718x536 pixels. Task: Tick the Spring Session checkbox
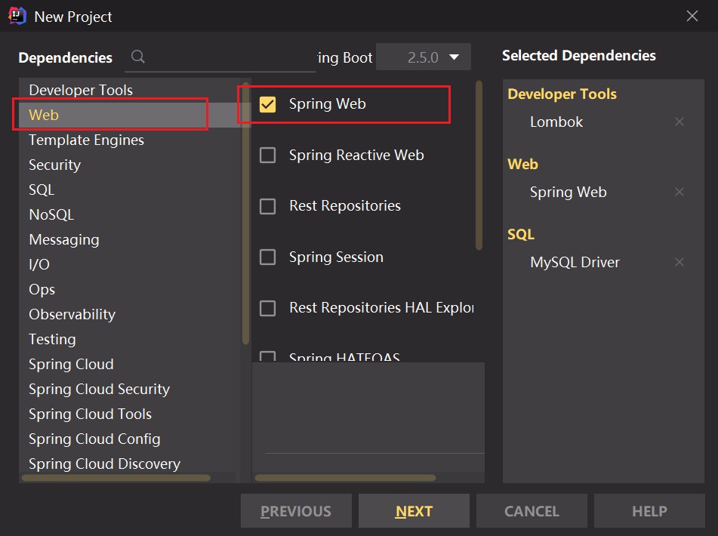click(268, 257)
